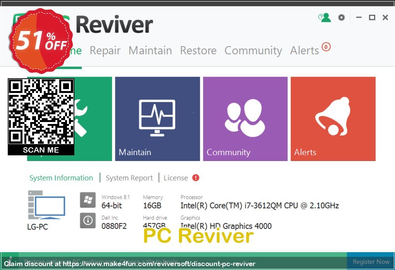Minimize the PC Reviver window
The image size is (395, 270).
pos(359,17)
